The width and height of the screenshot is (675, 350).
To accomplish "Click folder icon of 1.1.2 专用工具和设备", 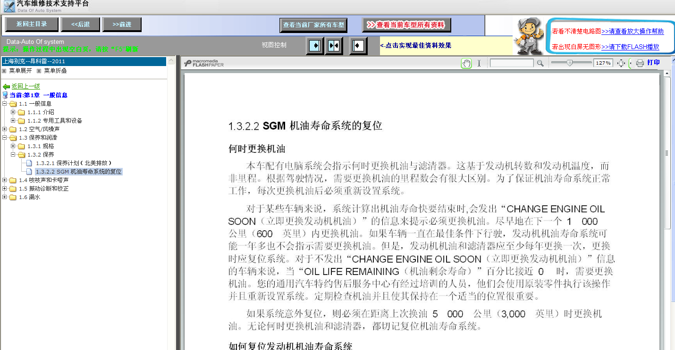I will 21,121.
